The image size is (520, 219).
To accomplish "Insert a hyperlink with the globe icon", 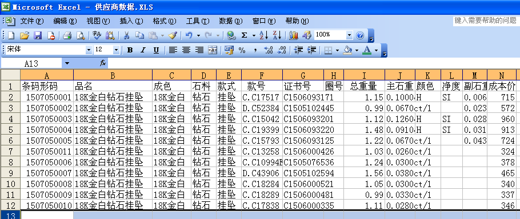I will 231,35.
